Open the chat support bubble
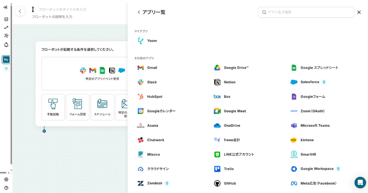The height and width of the screenshot is (193, 368). tap(360, 182)
